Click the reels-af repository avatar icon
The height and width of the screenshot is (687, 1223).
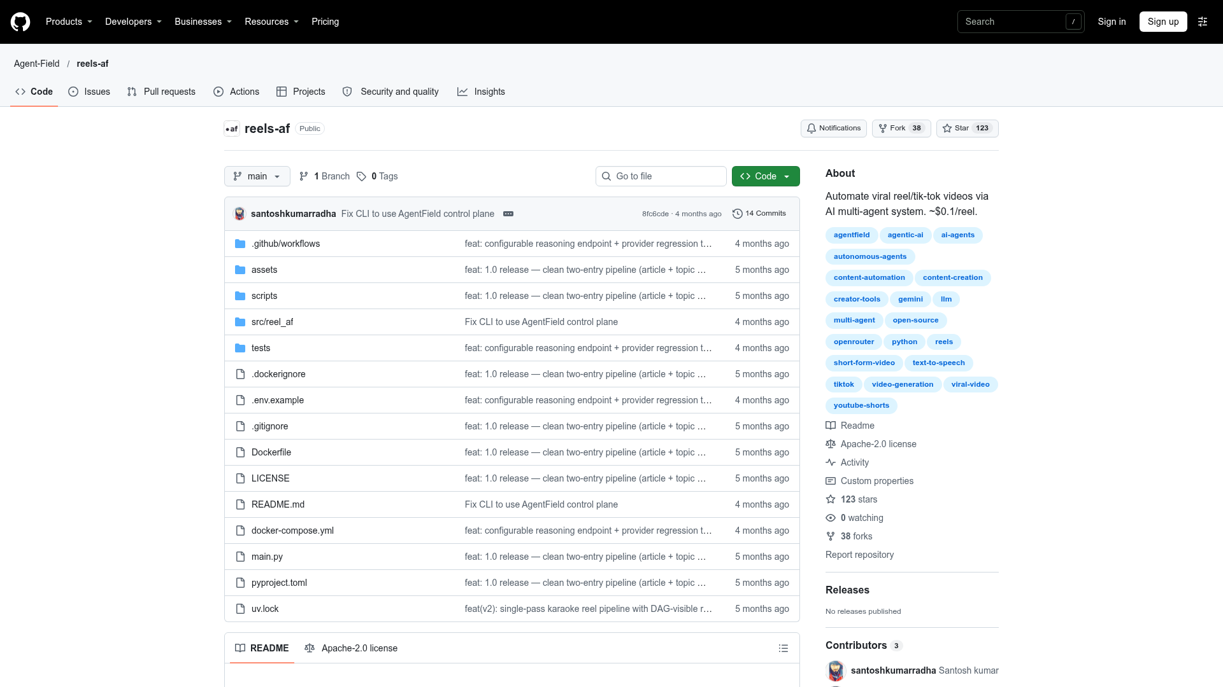tap(232, 128)
